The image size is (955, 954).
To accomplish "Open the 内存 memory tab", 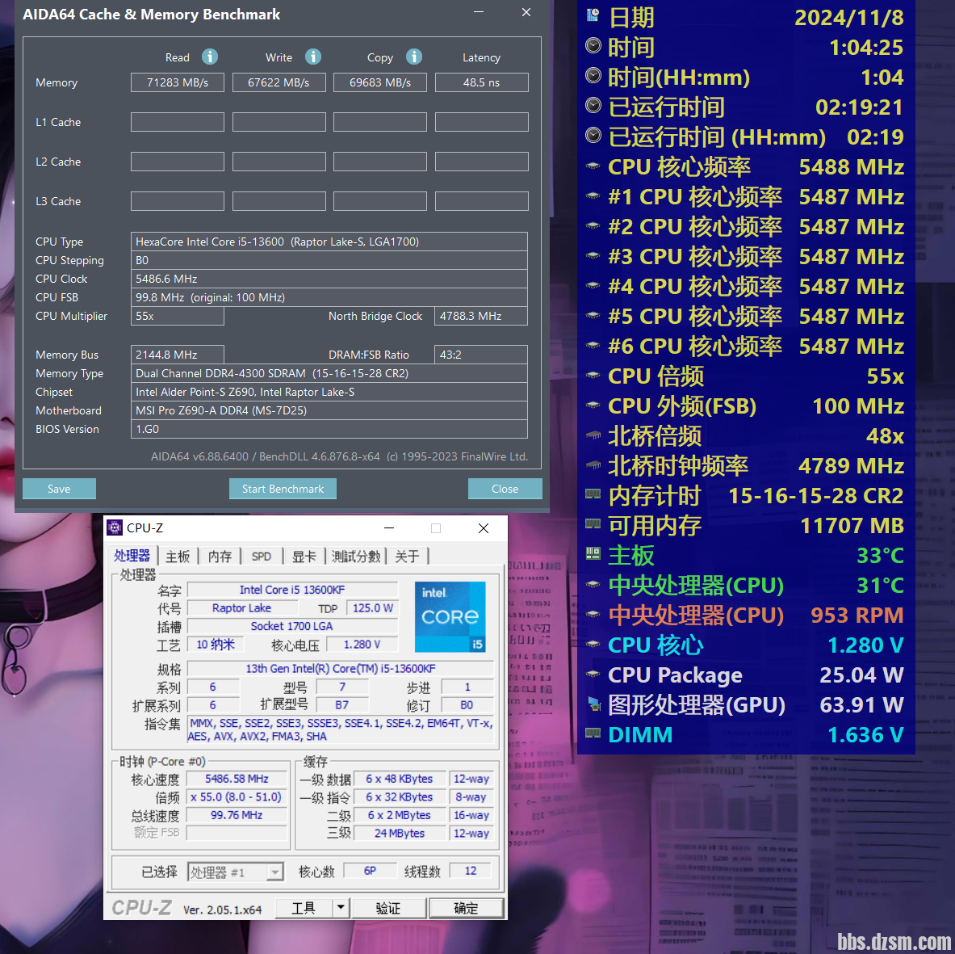I will 220,557.
